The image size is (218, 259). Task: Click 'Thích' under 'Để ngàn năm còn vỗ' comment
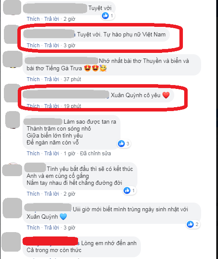point(33,153)
